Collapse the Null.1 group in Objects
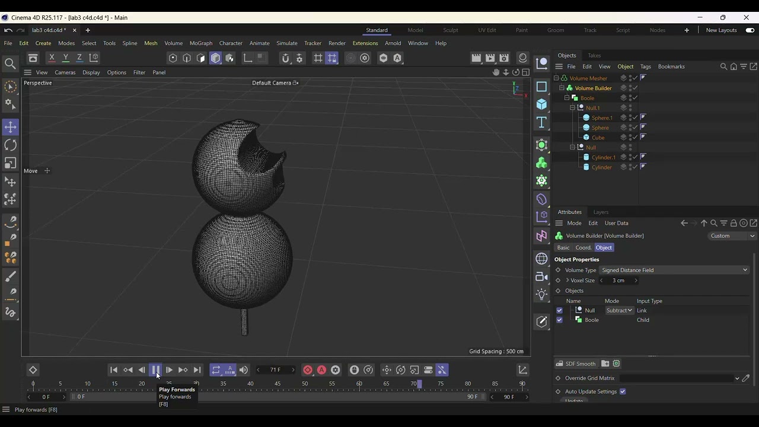Viewport: 759px width, 427px height. coord(572,108)
